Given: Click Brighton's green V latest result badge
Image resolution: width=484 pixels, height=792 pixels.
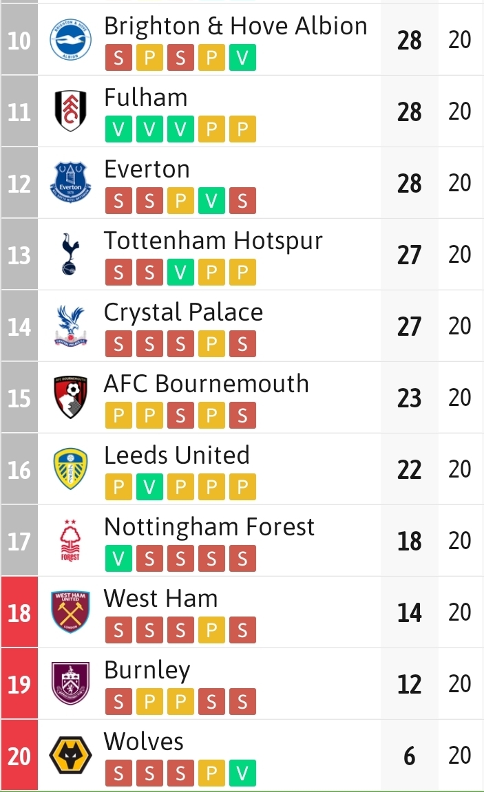Looking at the screenshot, I should click(242, 59).
